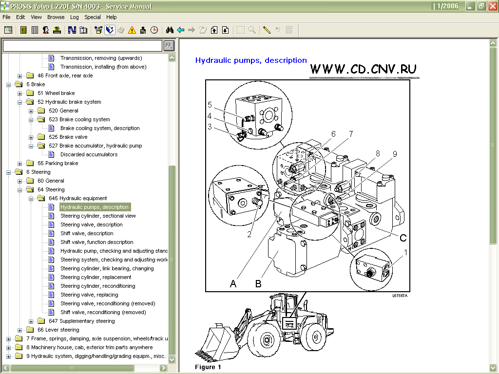Expand the 66 Lever steering folder
Screen dimensions: 499x374
pos(19,331)
